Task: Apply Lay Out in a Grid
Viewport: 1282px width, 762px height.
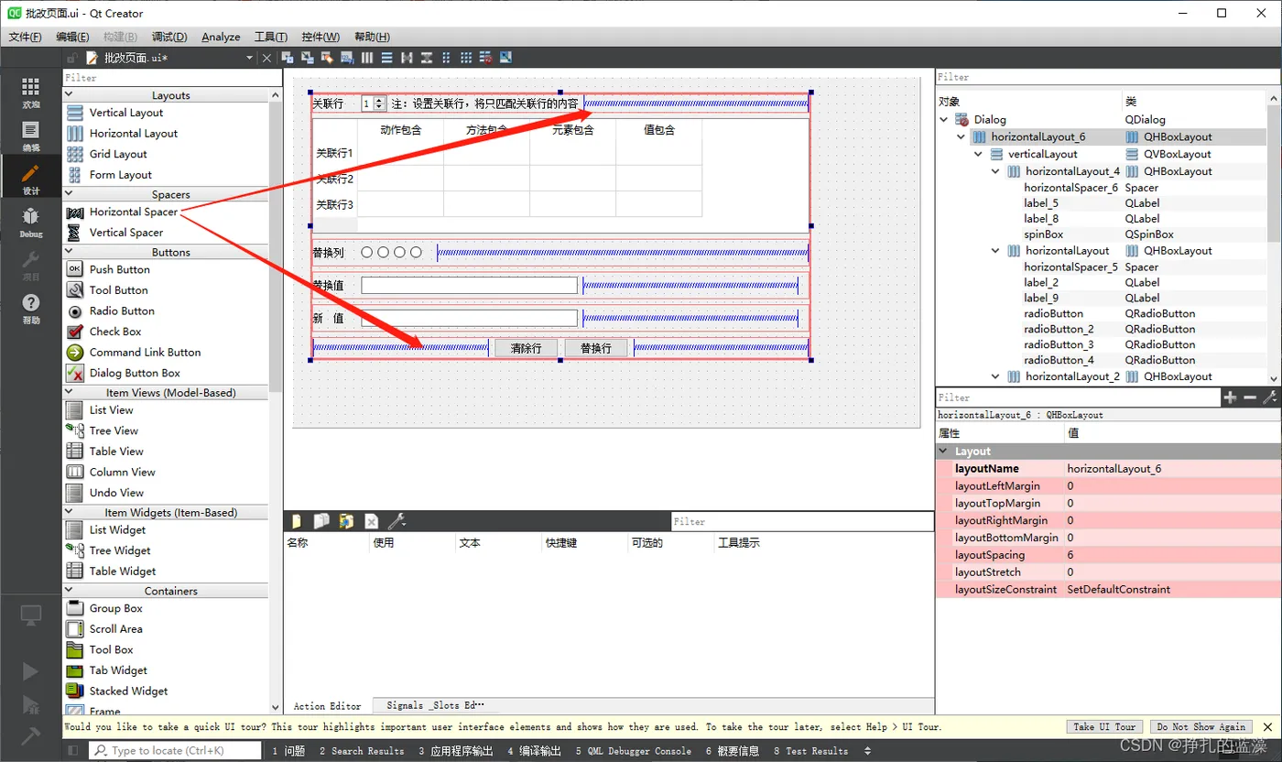Action: tap(466, 58)
